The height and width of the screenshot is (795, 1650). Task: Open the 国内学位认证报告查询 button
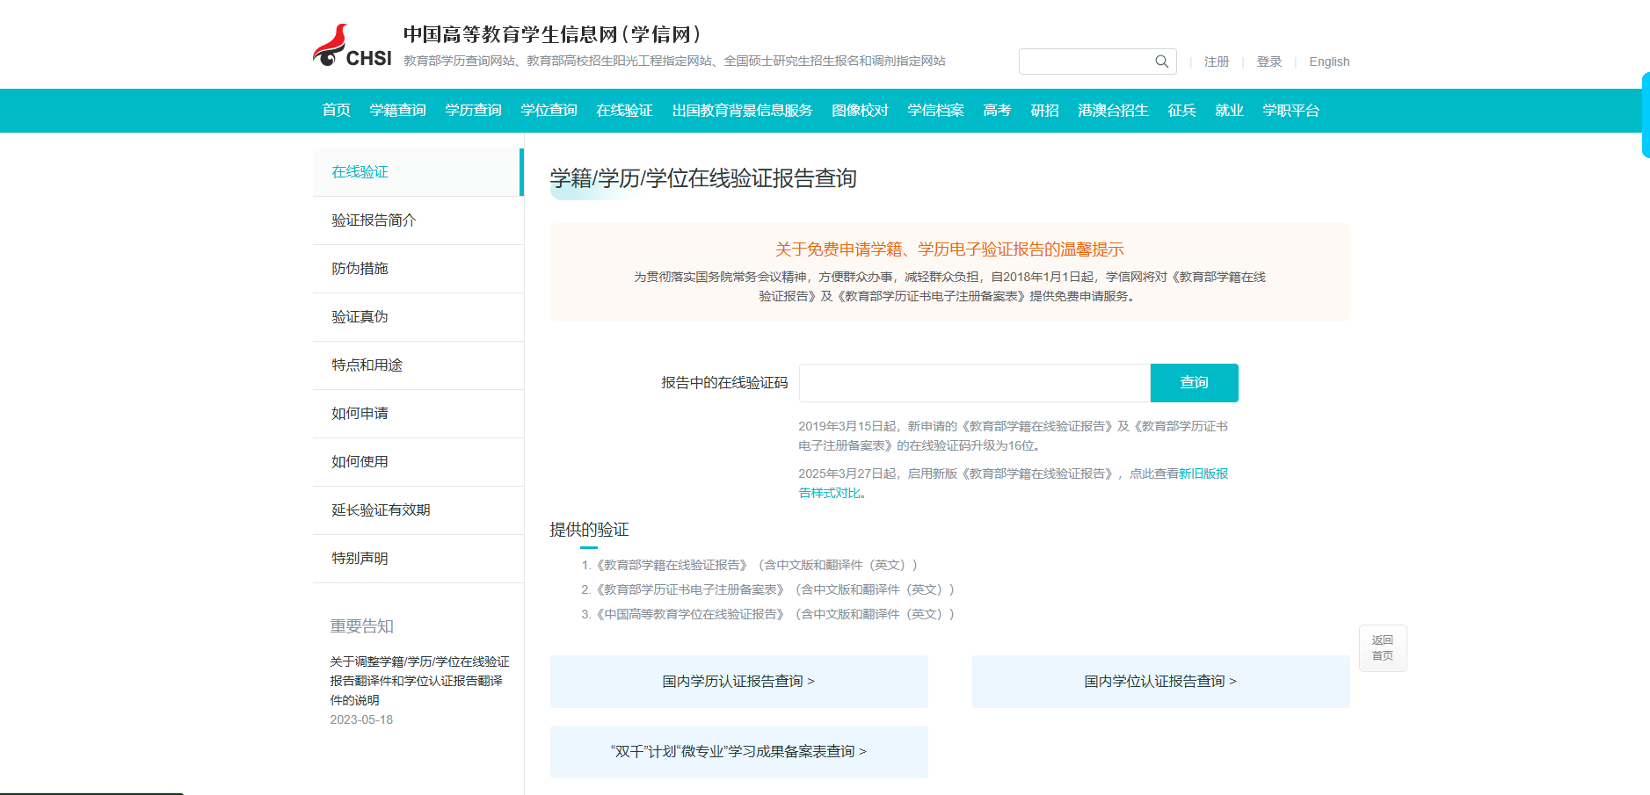tap(1160, 682)
